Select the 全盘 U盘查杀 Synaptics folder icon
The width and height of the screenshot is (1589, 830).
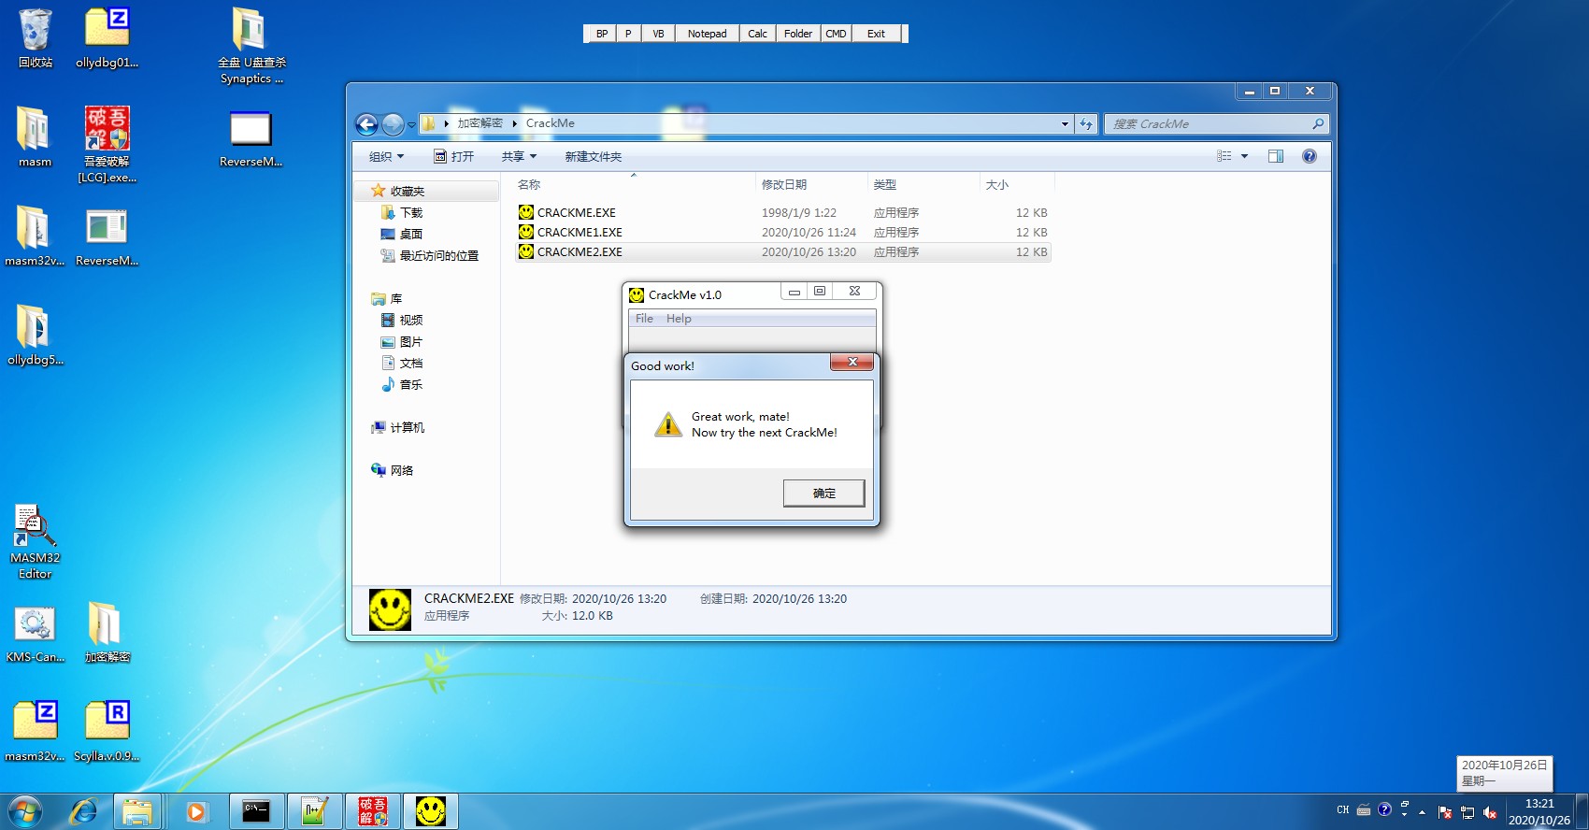[251, 45]
